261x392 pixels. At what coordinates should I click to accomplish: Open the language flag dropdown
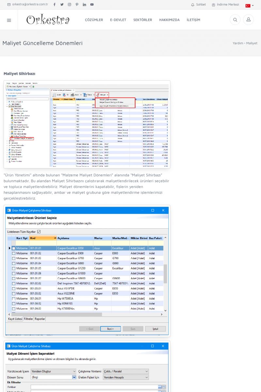[x=250, y=6]
